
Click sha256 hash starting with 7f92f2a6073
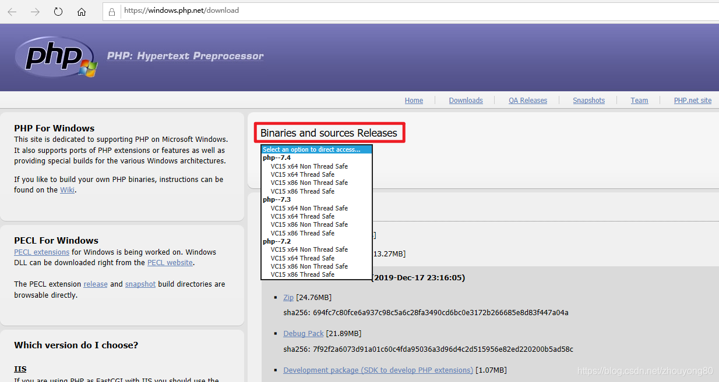(443, 349)
